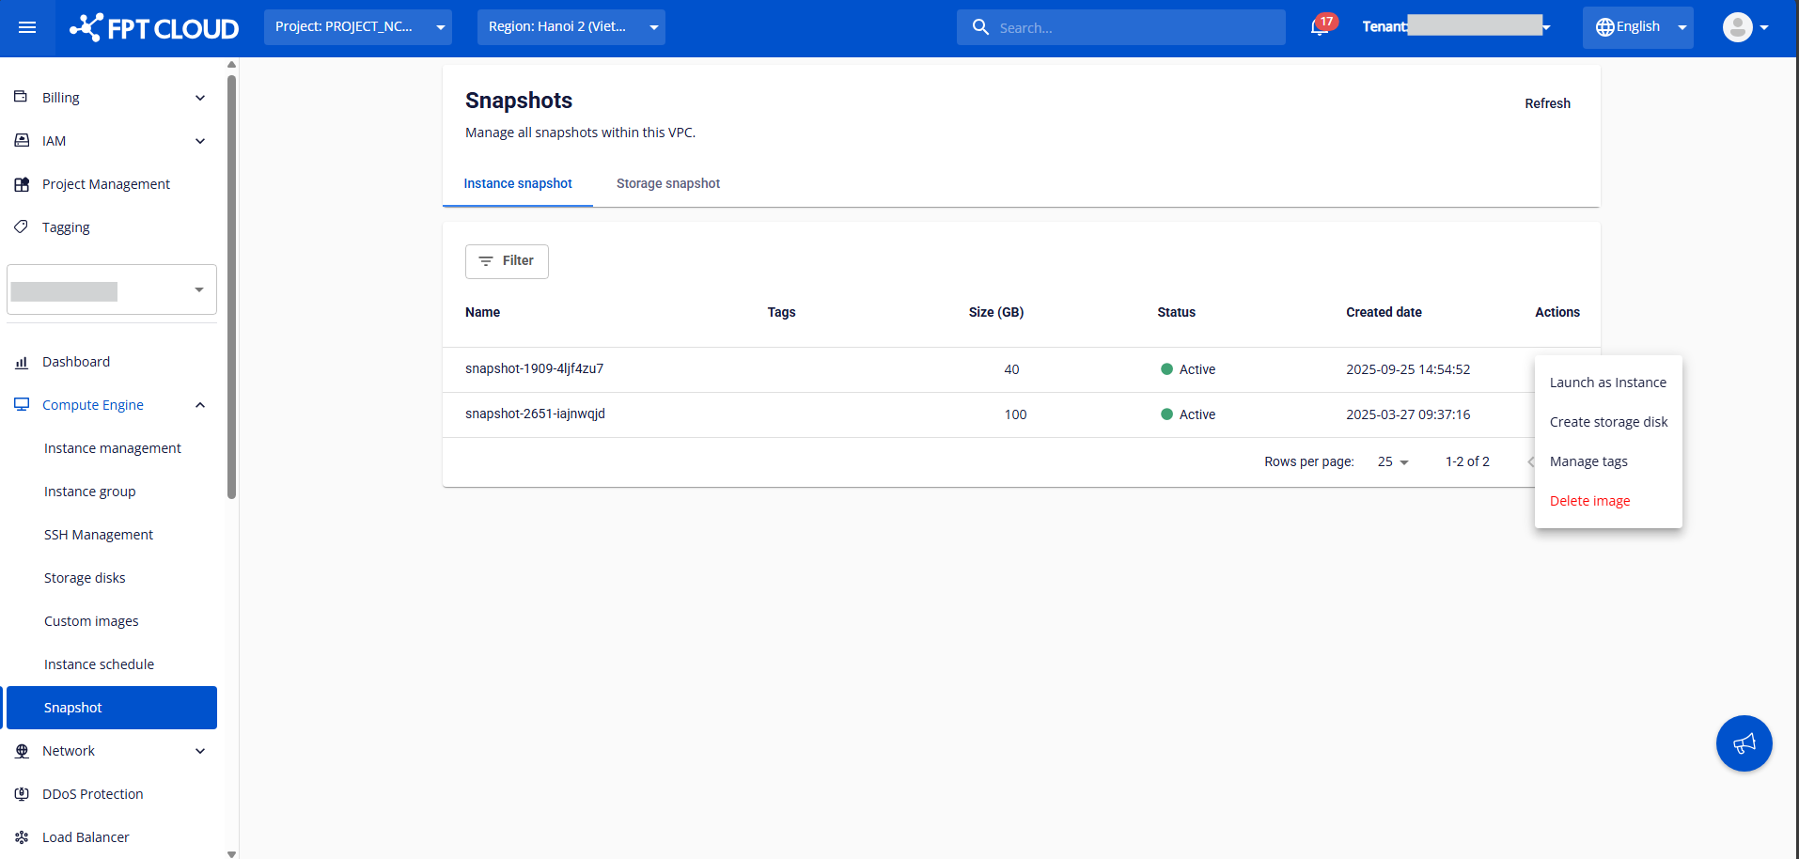Switch to the Storage snapshot tab
The height and width of the screenshot is (859, 1799).
tap(667, 184)
